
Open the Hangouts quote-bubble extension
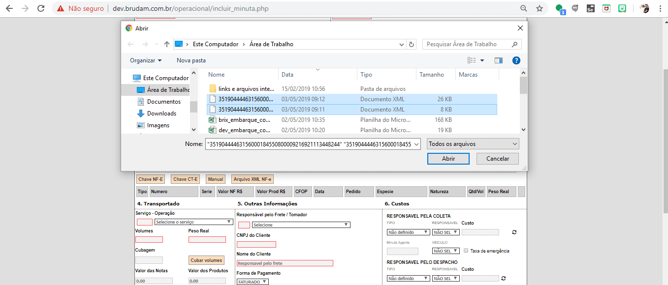pyautogui.click(x=575, y=8)
